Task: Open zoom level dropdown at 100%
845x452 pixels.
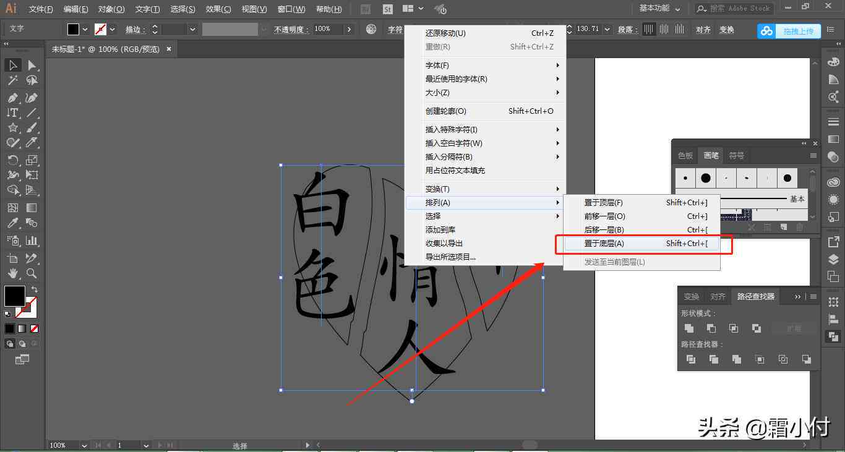Action: coord(84,445)
